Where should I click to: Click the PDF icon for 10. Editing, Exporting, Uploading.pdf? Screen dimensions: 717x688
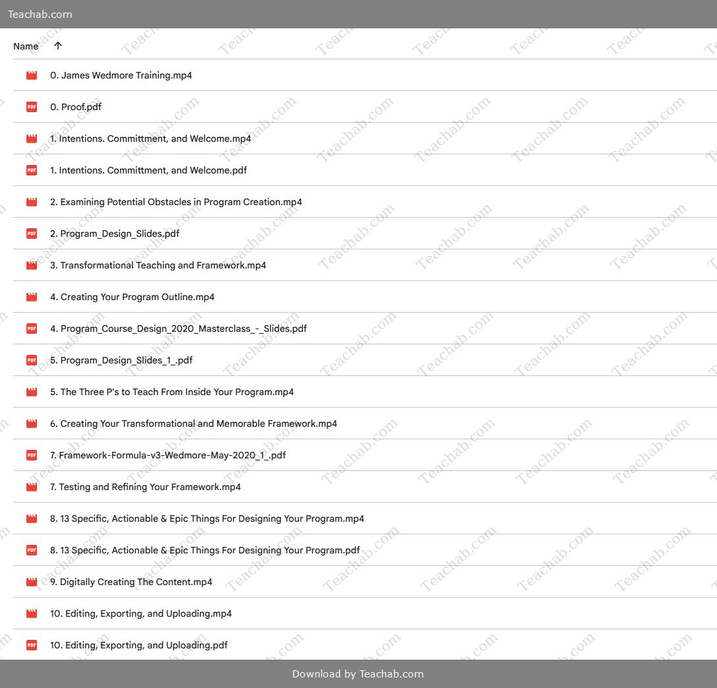[x=32, y=645]
